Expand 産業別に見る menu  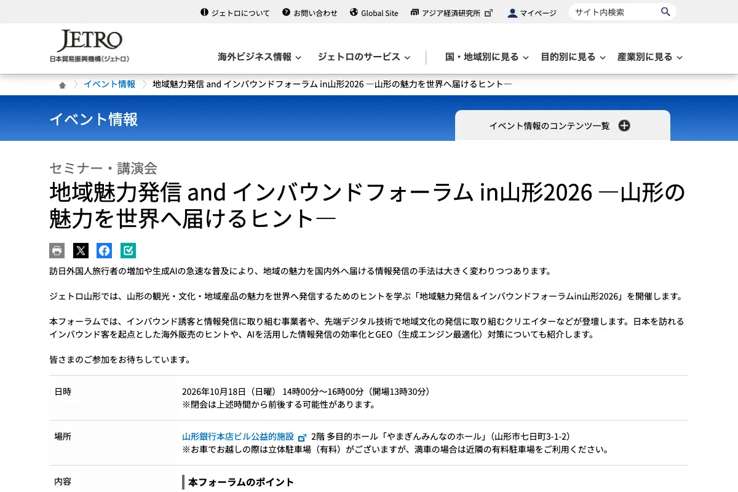pyautogui.click(x=651, y=57)
